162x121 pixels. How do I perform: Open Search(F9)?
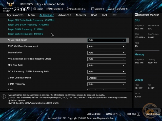(x=98, y=9)
